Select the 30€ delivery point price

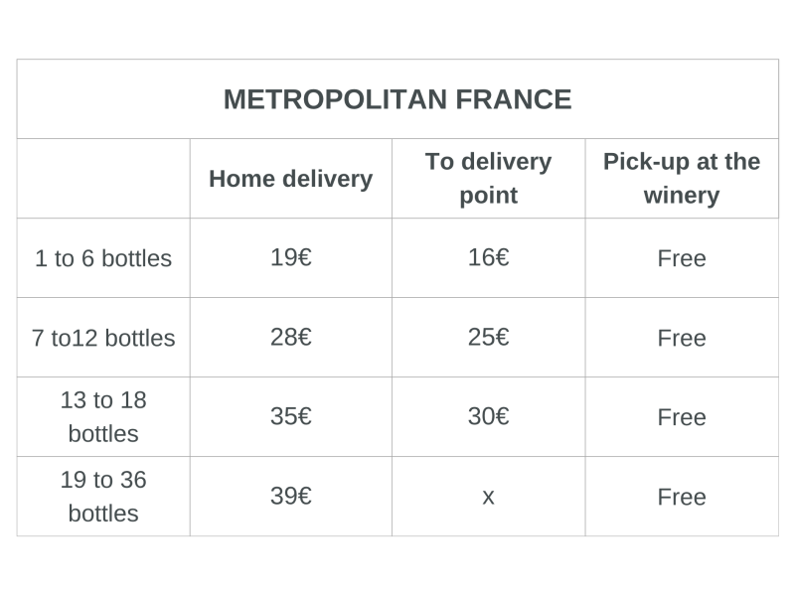pyautogui.click(x=488, y=416)
